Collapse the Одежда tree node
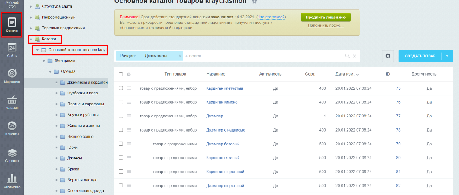This screenshot has width=459, height=195. (x=50, y=72)
